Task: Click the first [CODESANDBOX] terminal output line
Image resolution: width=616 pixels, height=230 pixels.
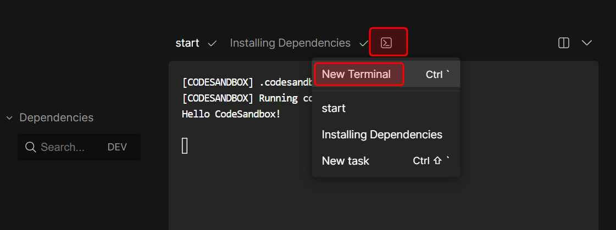Action: tap(246, 83)
